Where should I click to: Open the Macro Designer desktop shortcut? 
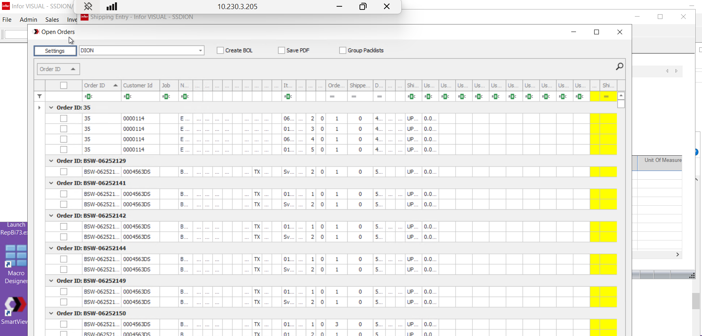[16, 264]
